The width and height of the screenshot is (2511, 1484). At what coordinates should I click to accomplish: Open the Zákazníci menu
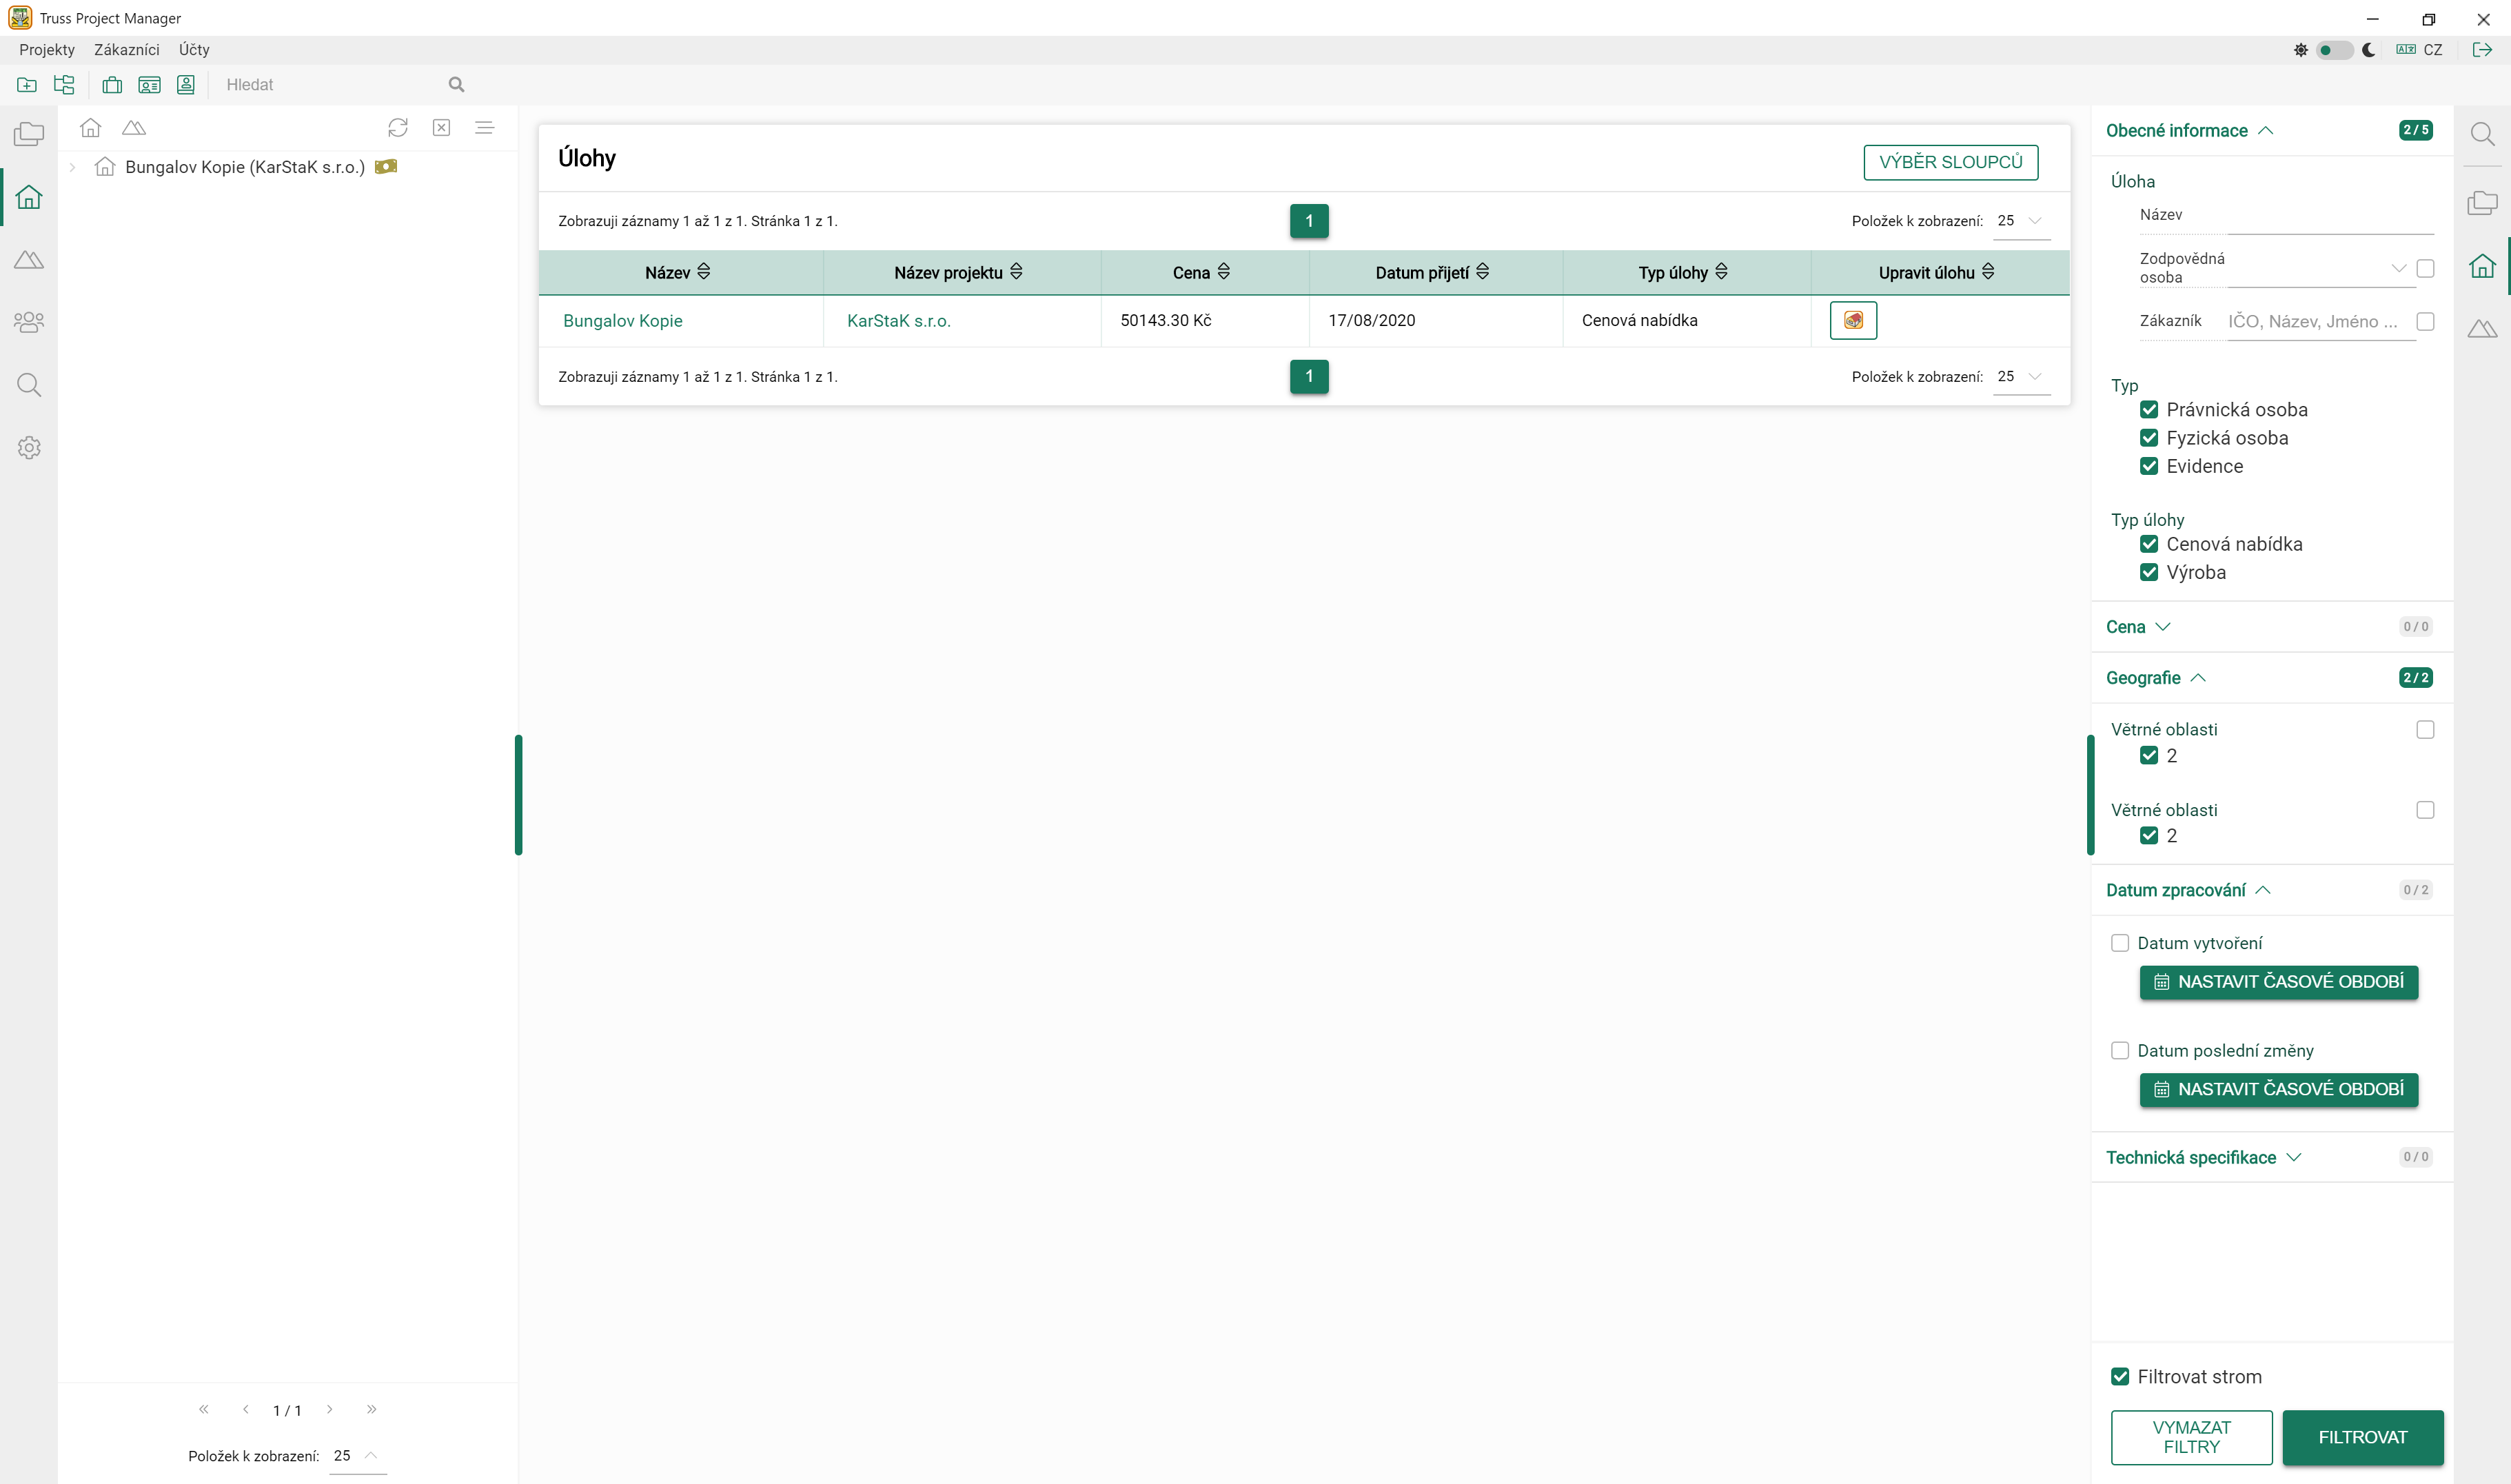pos(127,50)
